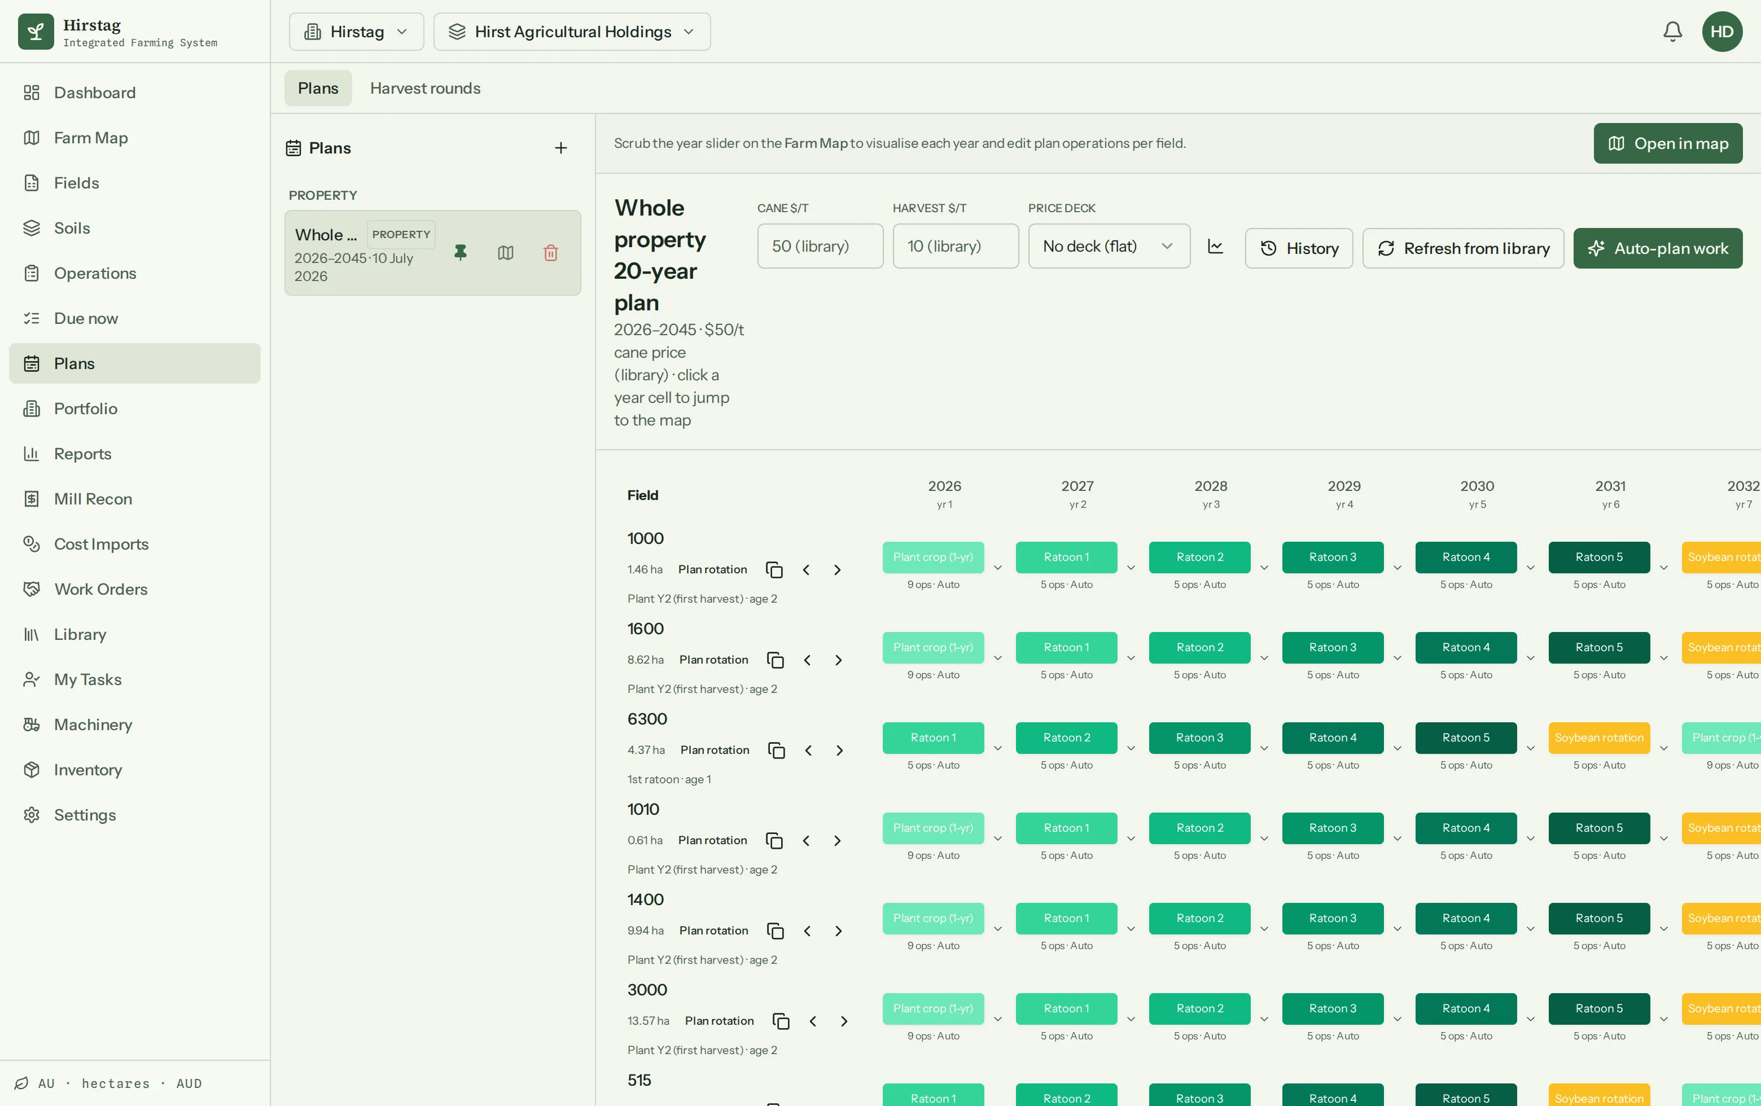Shift field 1600 rotation forward arrow
This screenshot has height=1106, width=1761.
839,660
